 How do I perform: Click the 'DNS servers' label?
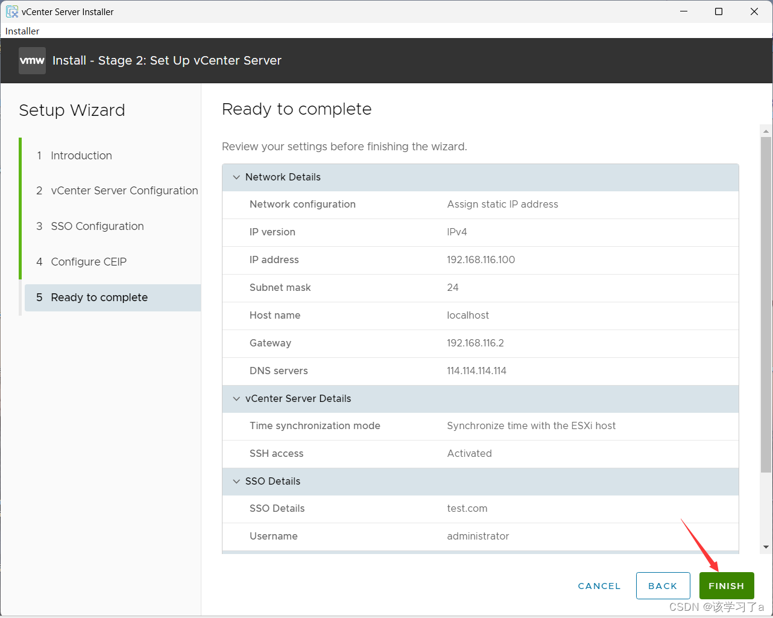279,371
